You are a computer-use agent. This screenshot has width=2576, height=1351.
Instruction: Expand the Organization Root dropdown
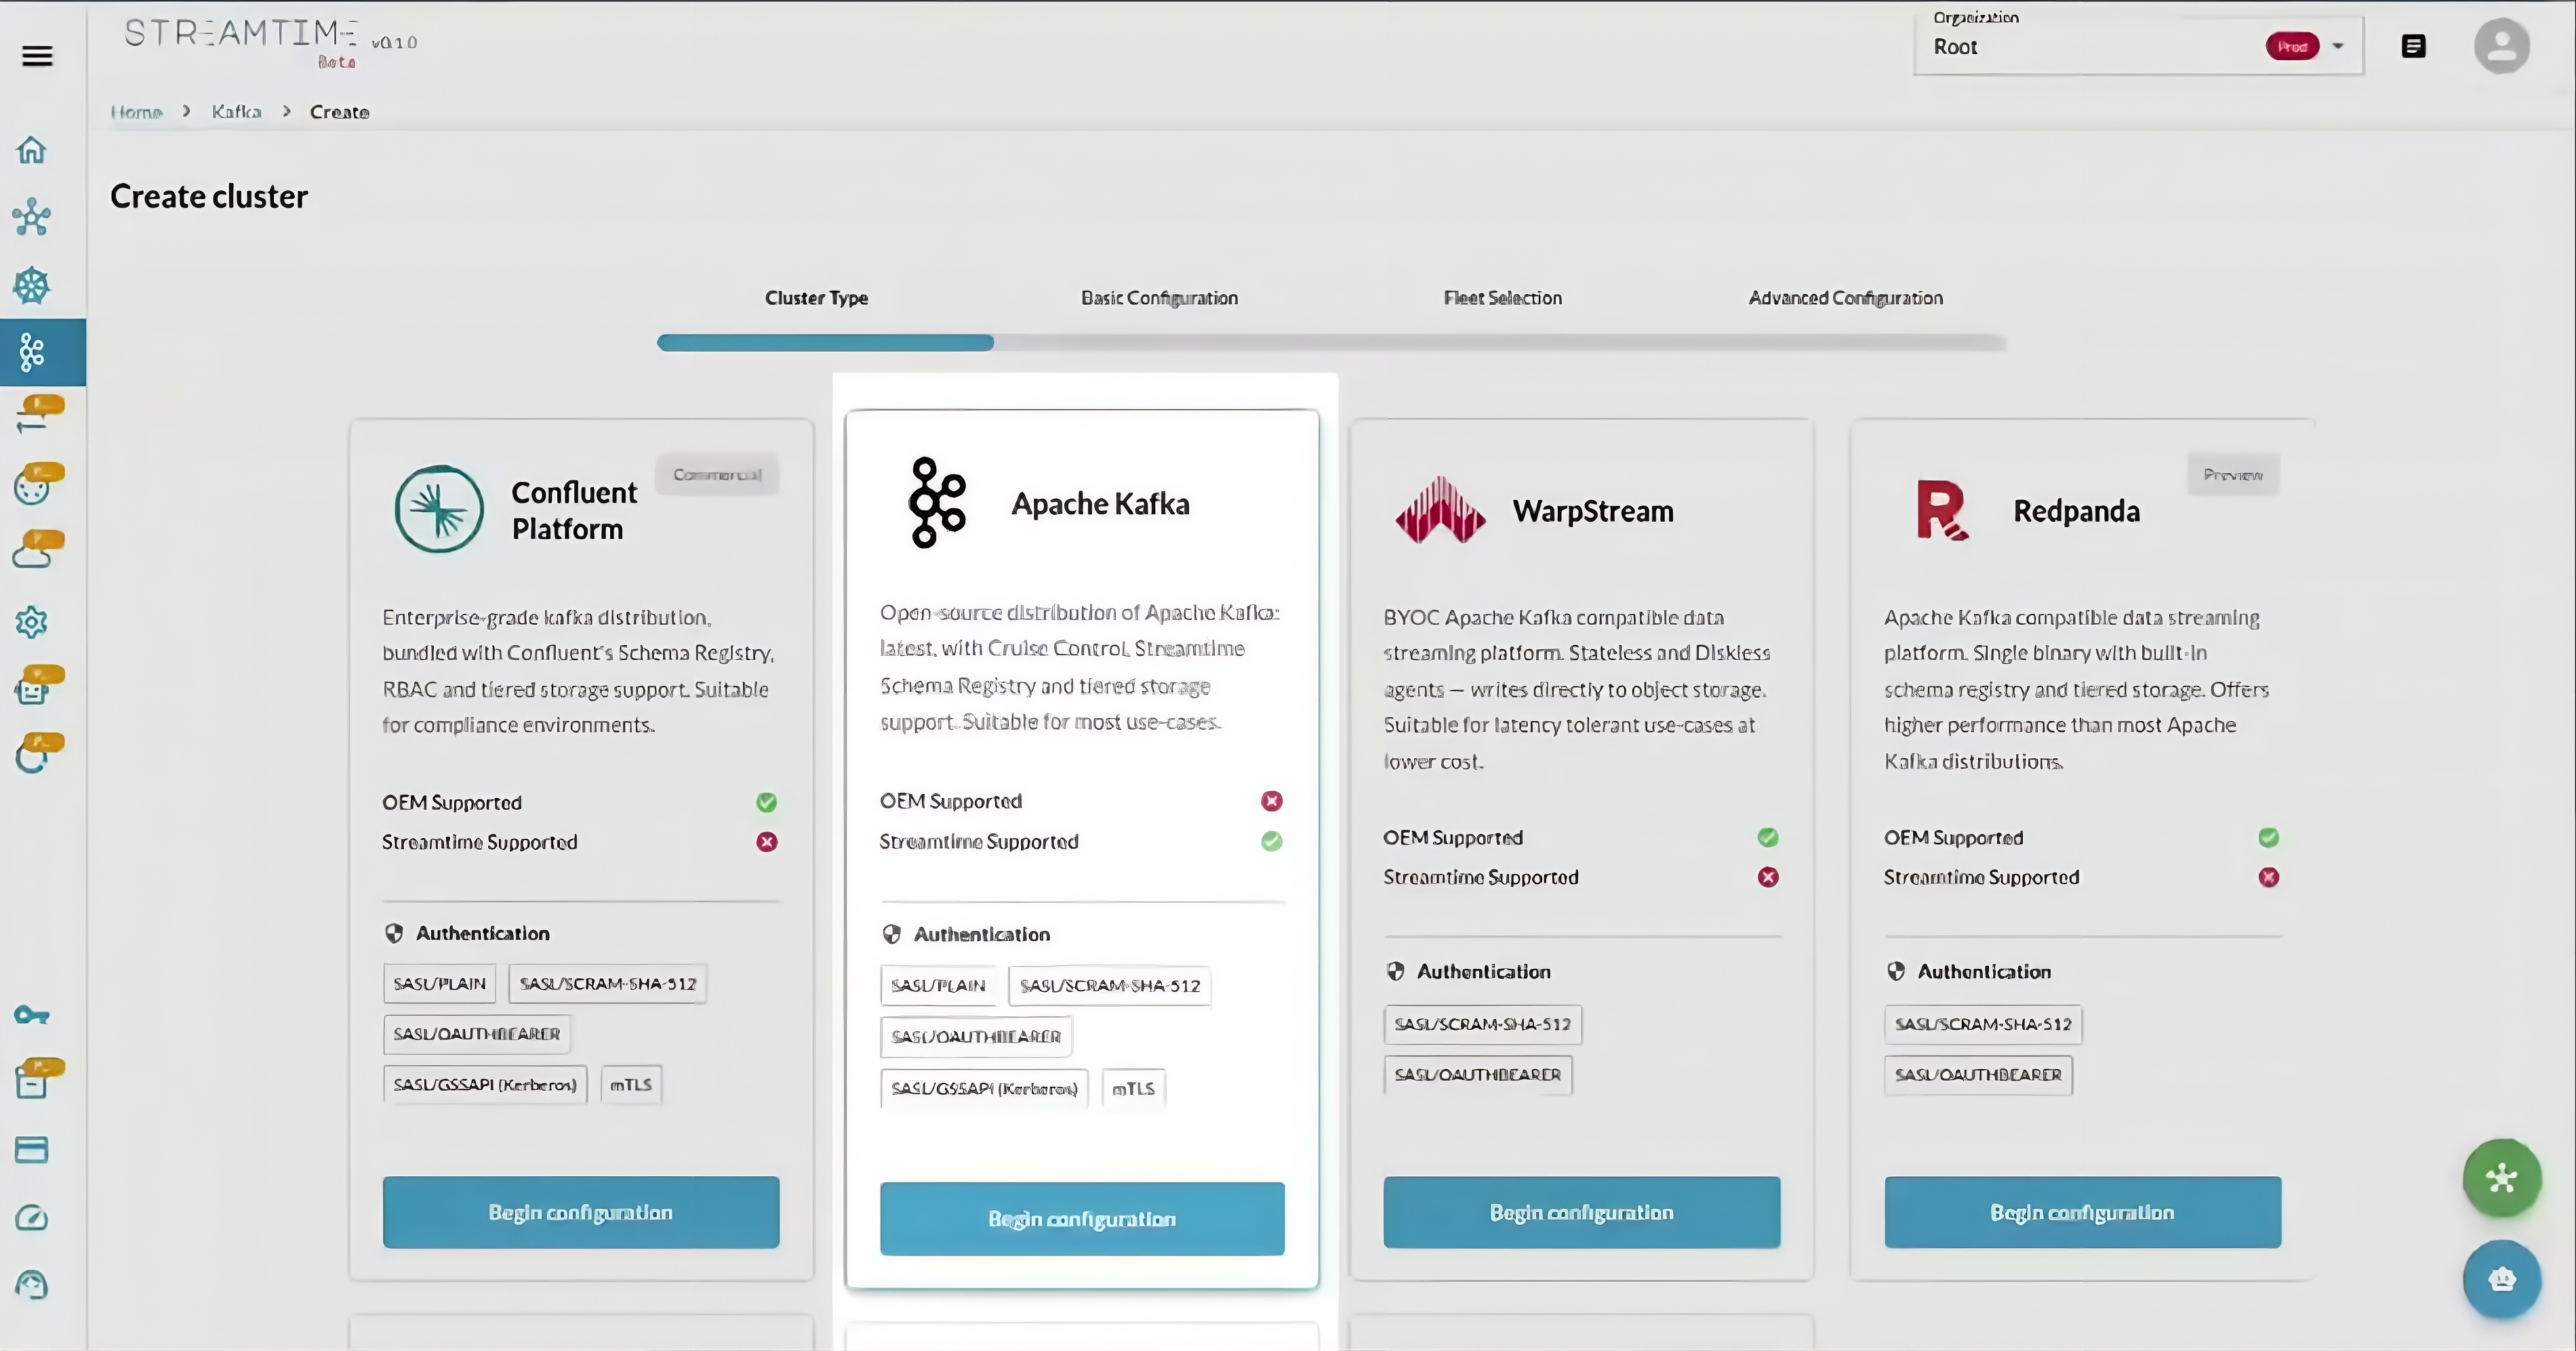2138,46
